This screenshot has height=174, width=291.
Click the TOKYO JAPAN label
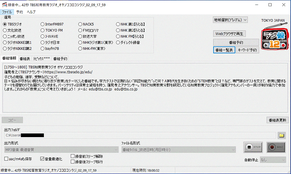(273, 21)
